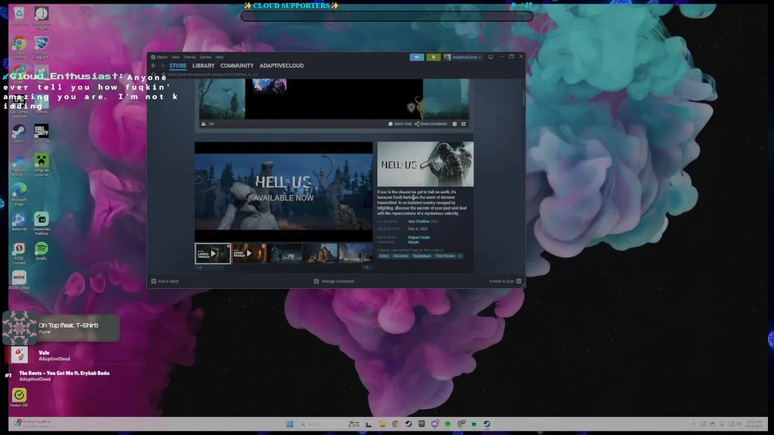The height and width of the screenshot is (435, 774).
Task: Open the RODE Connect desktop icon
Action: coord(19,253)
